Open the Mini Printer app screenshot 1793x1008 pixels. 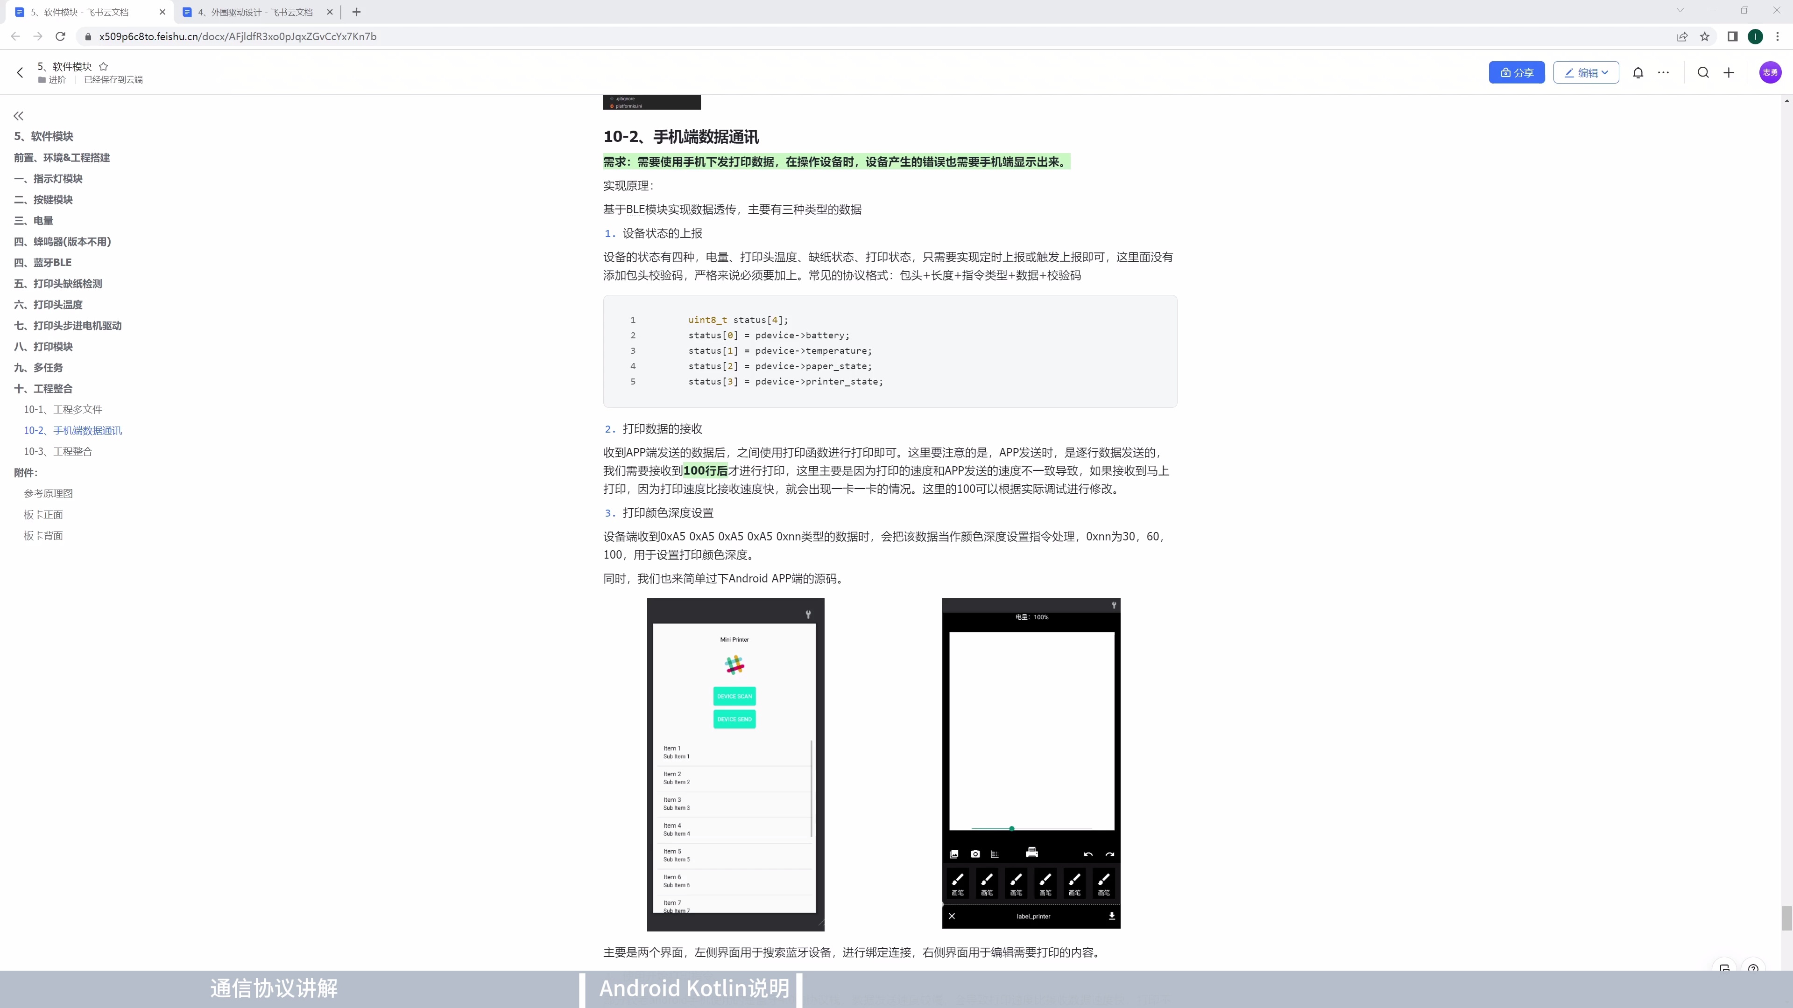click(735, 764)
